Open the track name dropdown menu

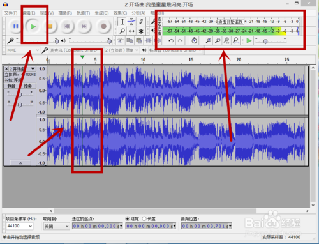tap(33, 69)
